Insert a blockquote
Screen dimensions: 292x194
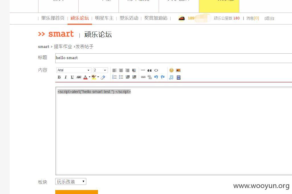[x=149, y=70]
